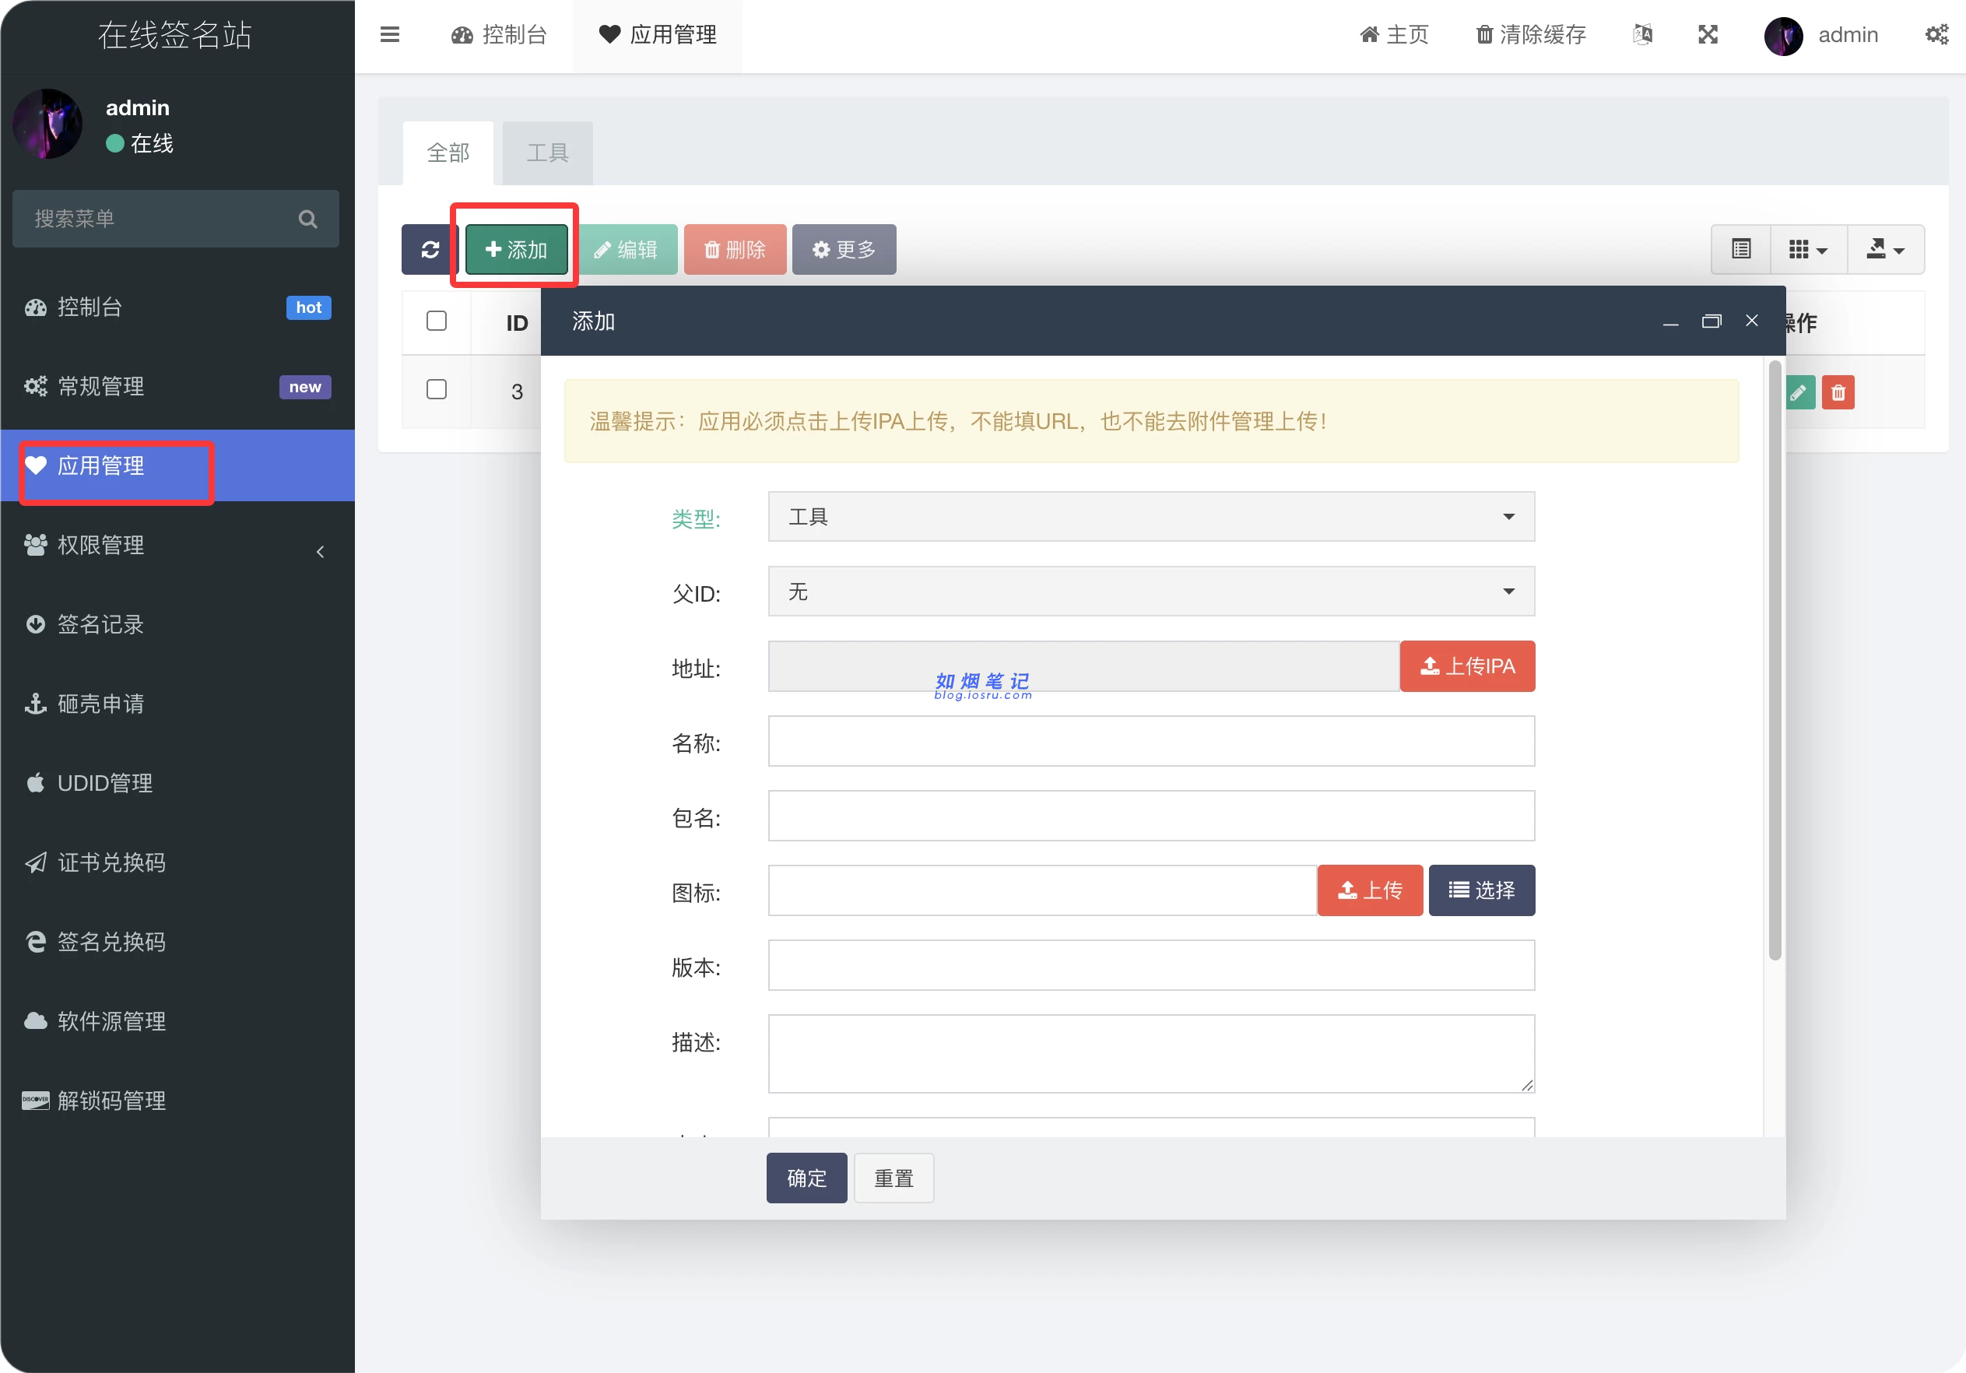Viewport: 1966px width, 1373px height.
Task: Click the sidebar admin profile avatar
Action: tap(48, 125)
